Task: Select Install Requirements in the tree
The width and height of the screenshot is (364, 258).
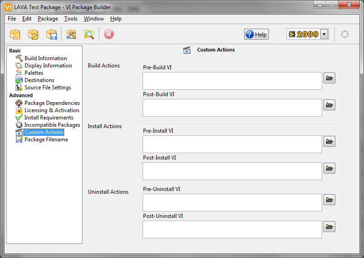Action: (49, 118)
